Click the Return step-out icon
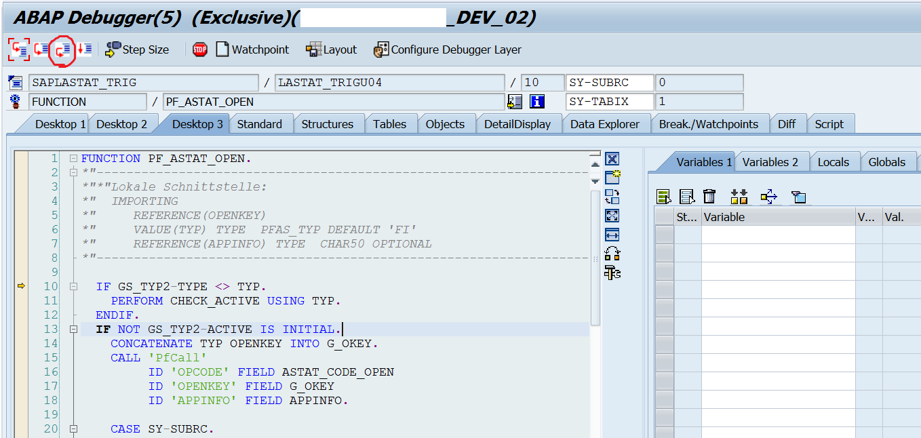921x438 pixels. pyautogui.click(x=64, y=49)
